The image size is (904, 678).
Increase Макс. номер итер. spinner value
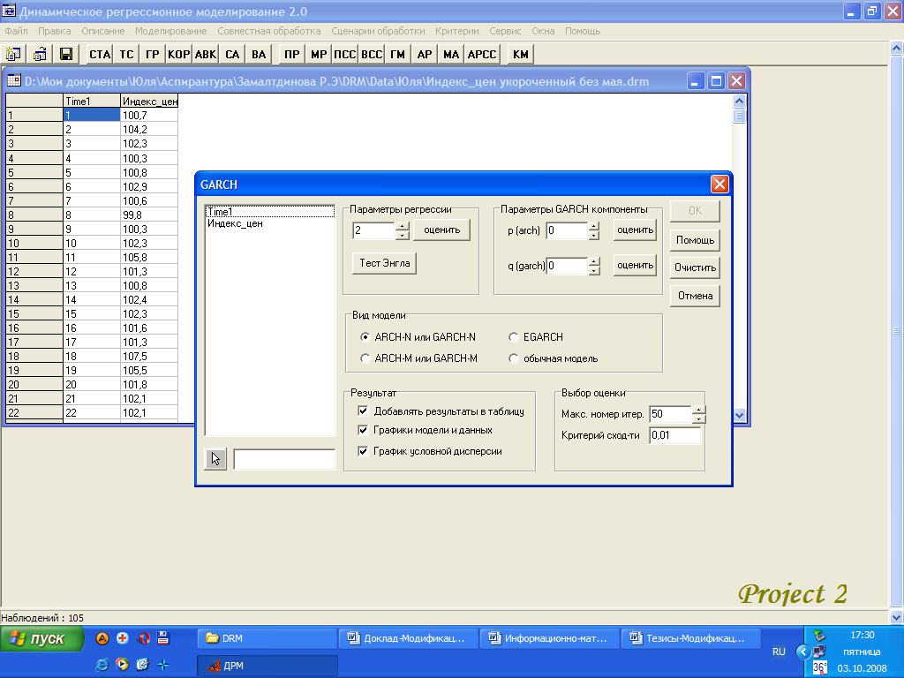pyautogui.click(x=698, y=410)
